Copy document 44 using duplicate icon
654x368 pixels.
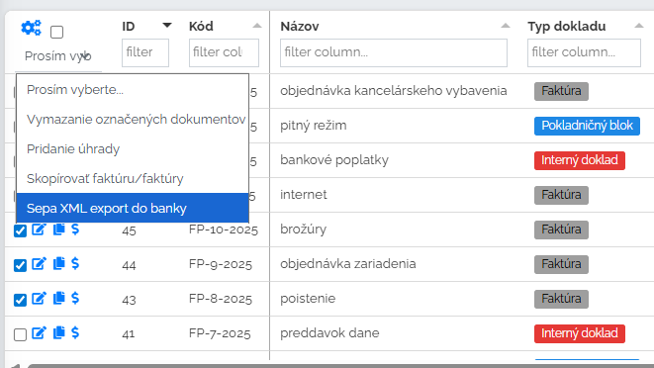(x=59, y=264)
